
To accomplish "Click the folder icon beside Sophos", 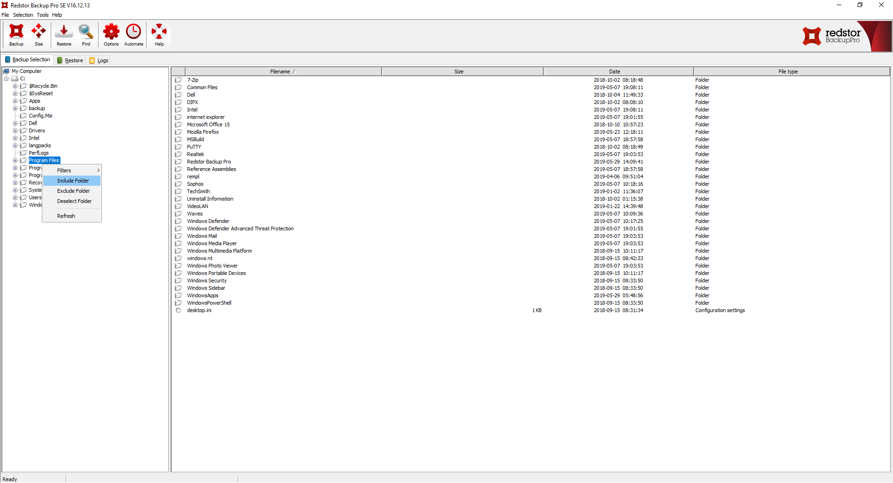I will pos(178,184).
